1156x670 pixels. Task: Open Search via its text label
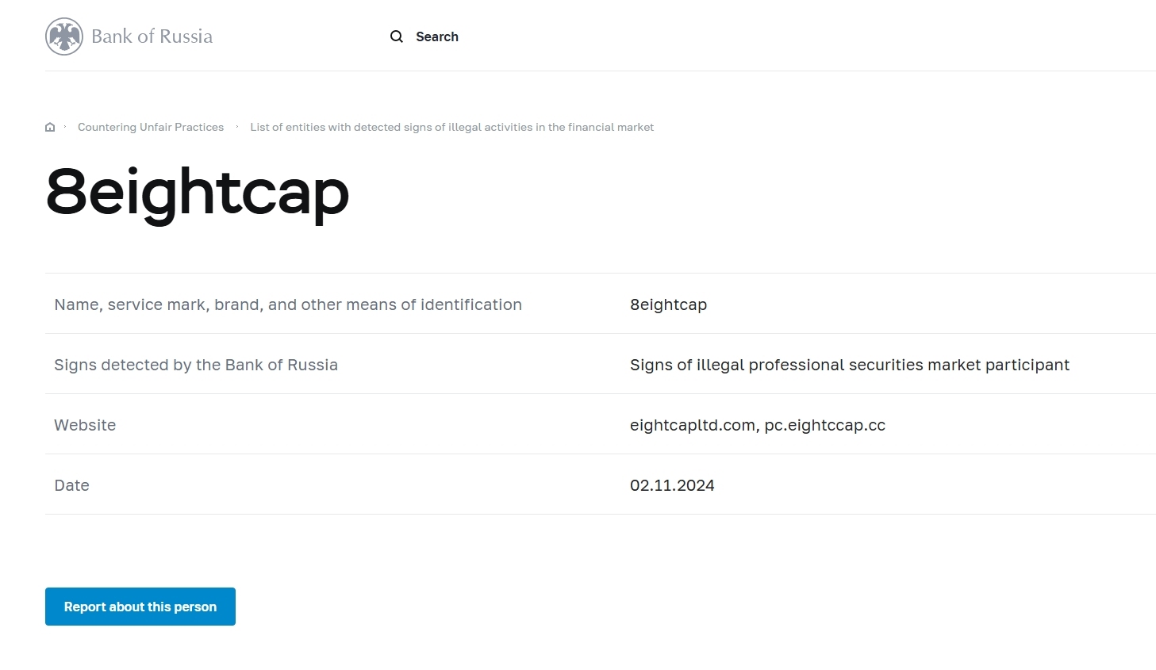(x=436, y=36)
